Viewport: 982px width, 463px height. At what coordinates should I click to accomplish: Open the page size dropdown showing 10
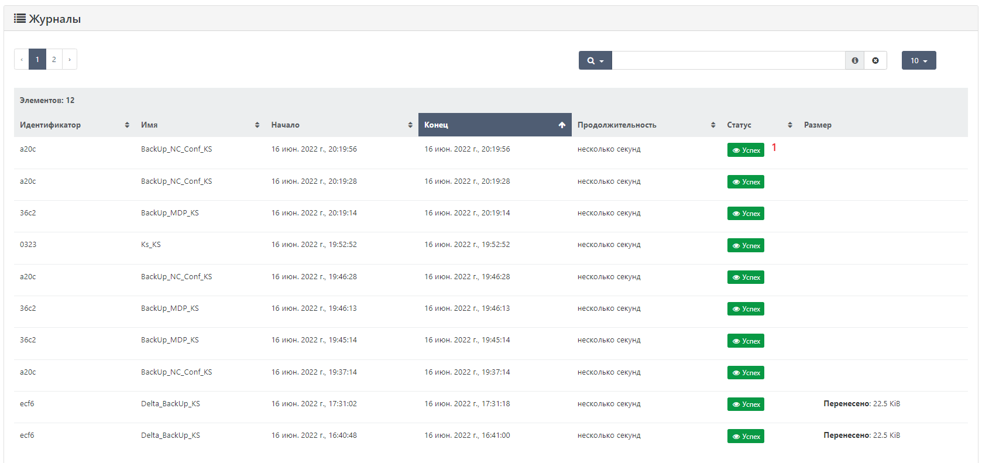pyautogui.click(x=919, y=60)
